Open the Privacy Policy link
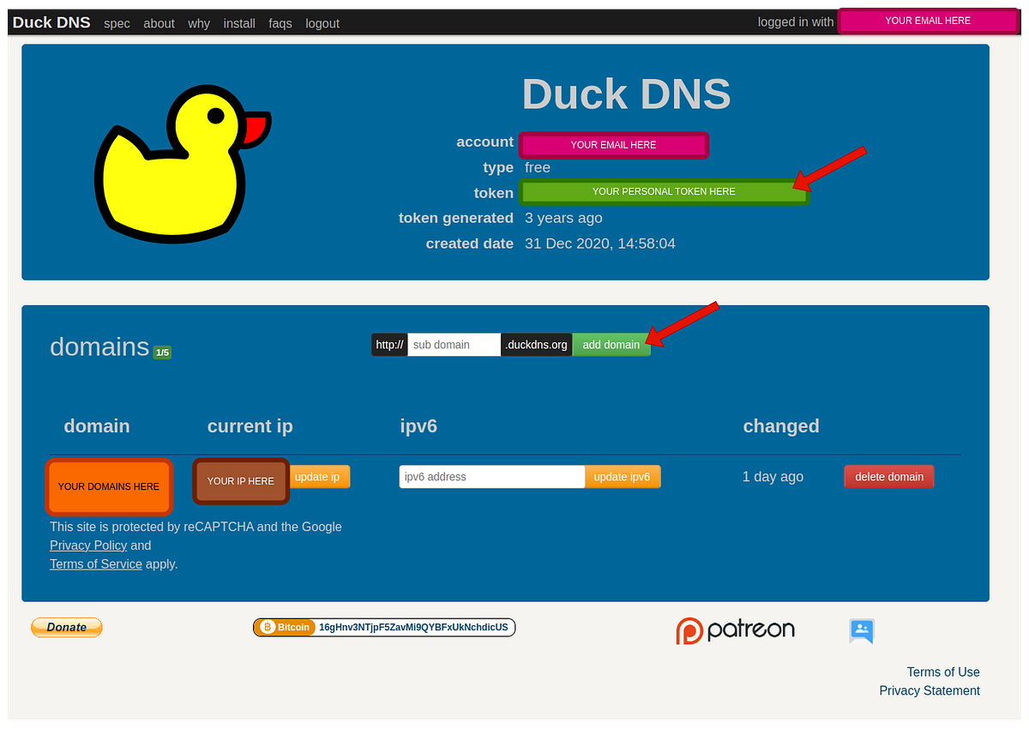1029x729 pixels. (x=88, y=545)
